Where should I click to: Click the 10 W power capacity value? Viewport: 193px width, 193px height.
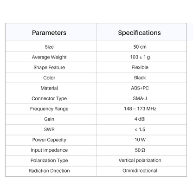(x=140, y=140)
